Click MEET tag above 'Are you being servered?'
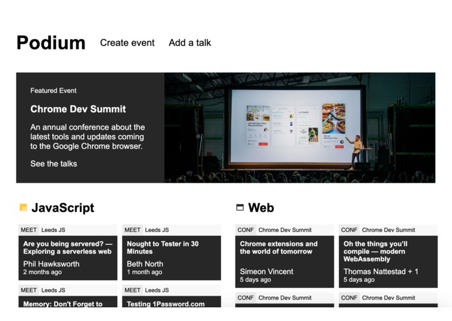This screenshot has width=452, height=321. (x=29, y=230)
